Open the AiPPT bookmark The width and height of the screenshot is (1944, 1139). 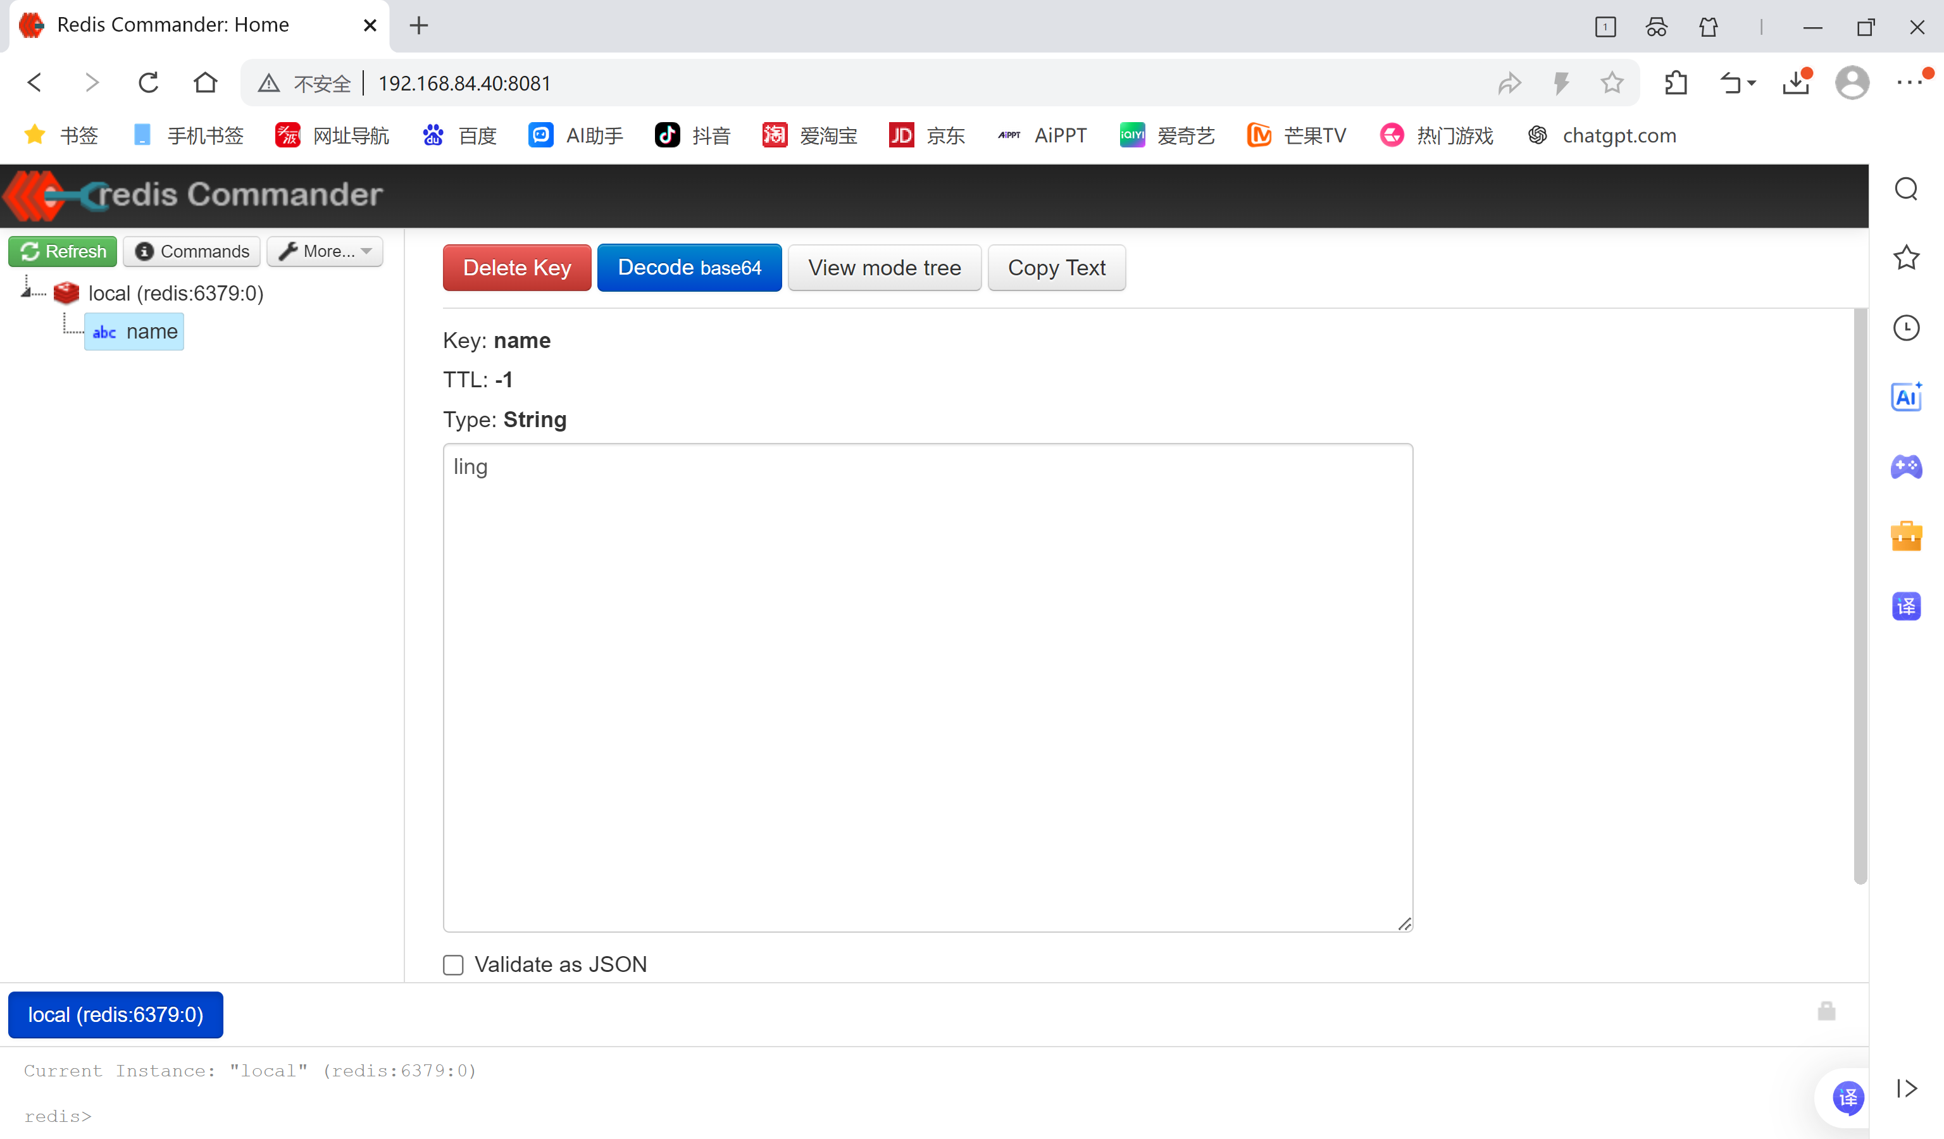tap(1042, 135)
